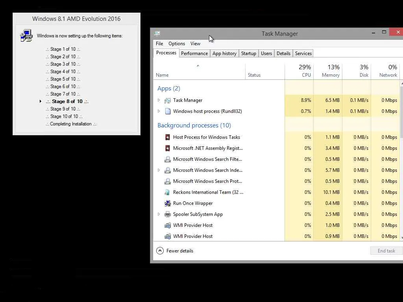Click the Apps (2) group header
The image size is (403, 302).
click(168, 88)
